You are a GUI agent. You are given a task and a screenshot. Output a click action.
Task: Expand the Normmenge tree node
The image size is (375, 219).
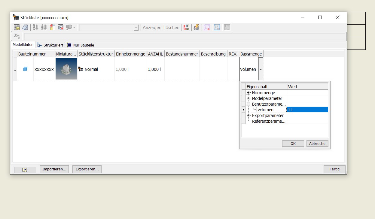[248, 93]
